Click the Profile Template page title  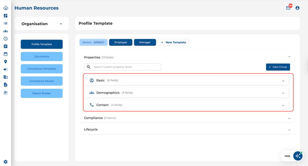[96, 23]
